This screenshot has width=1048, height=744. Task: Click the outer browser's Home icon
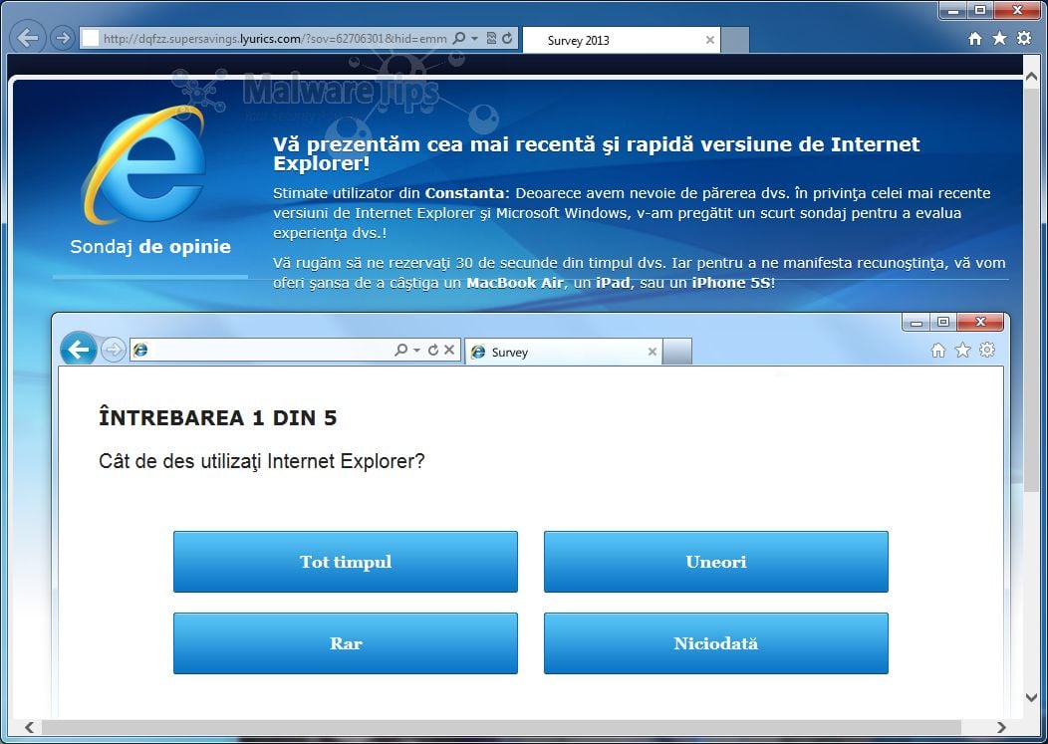(975, 39)
